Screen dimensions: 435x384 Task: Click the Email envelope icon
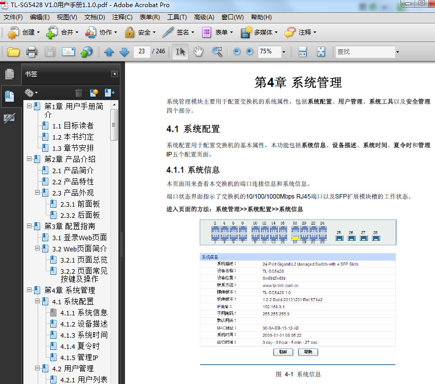pyautogui.click(x=68, y=52)
